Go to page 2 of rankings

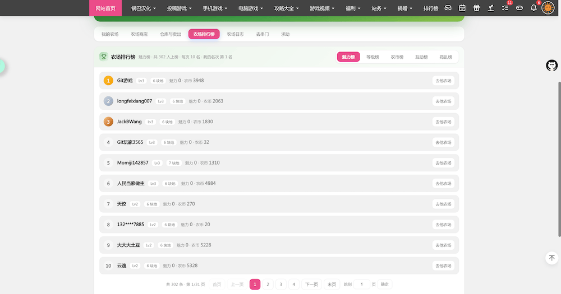268,284
